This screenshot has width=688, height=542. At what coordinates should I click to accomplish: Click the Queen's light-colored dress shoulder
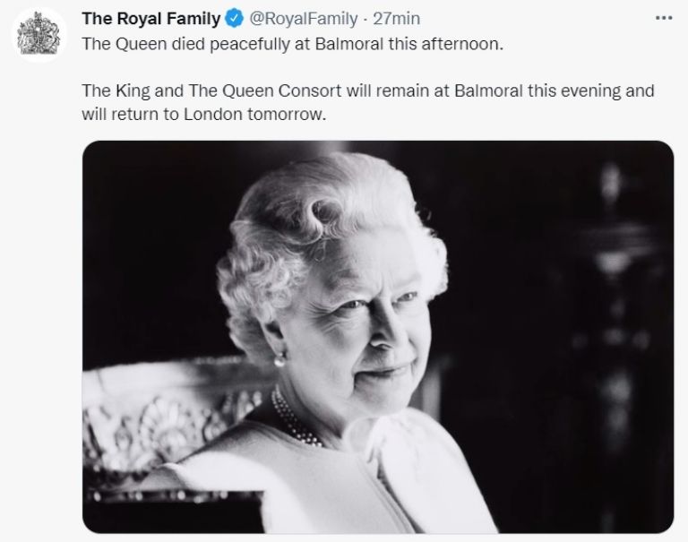point(224,484)
